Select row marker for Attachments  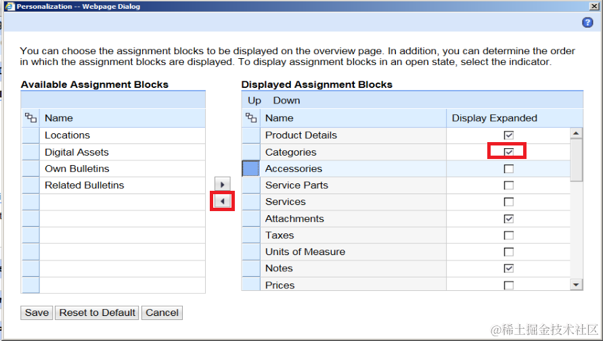pyautogui.click(x=251, y=219)
